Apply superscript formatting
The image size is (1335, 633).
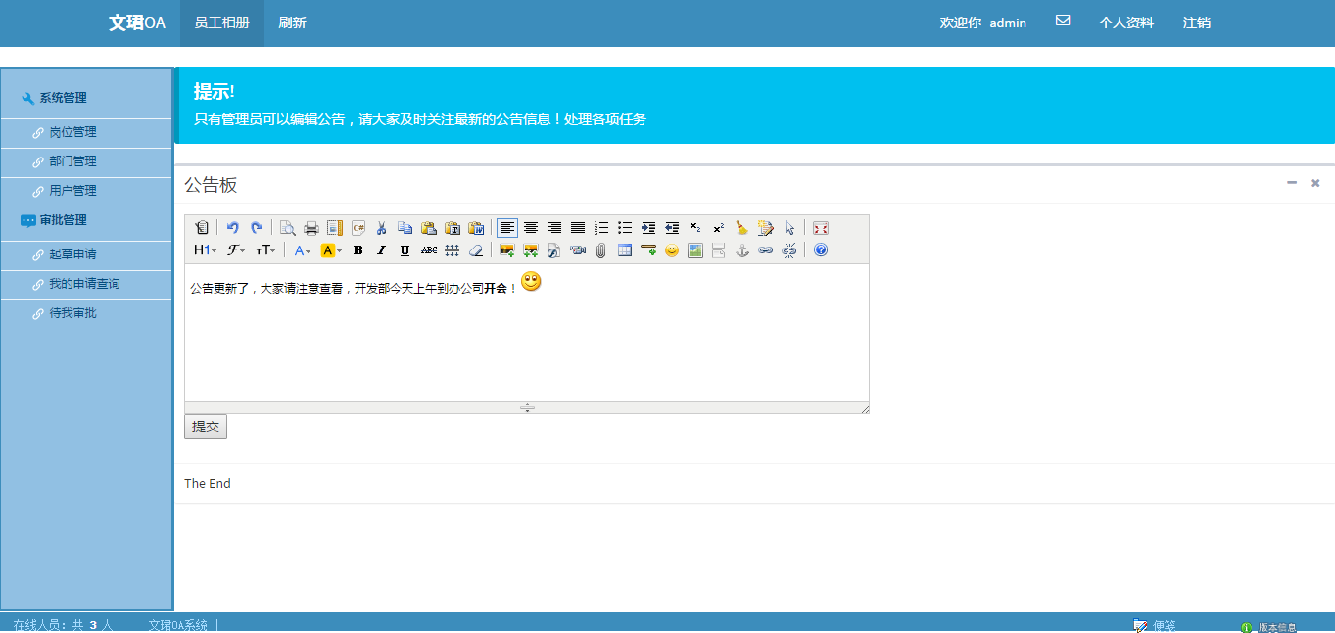tap(719, 228)
